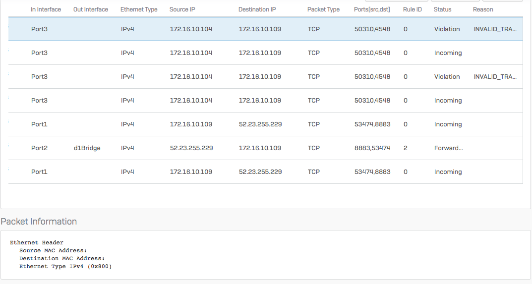
Task: Click the Ethernet Type IPv4 (0x800) line
Action: click(65, 266)
